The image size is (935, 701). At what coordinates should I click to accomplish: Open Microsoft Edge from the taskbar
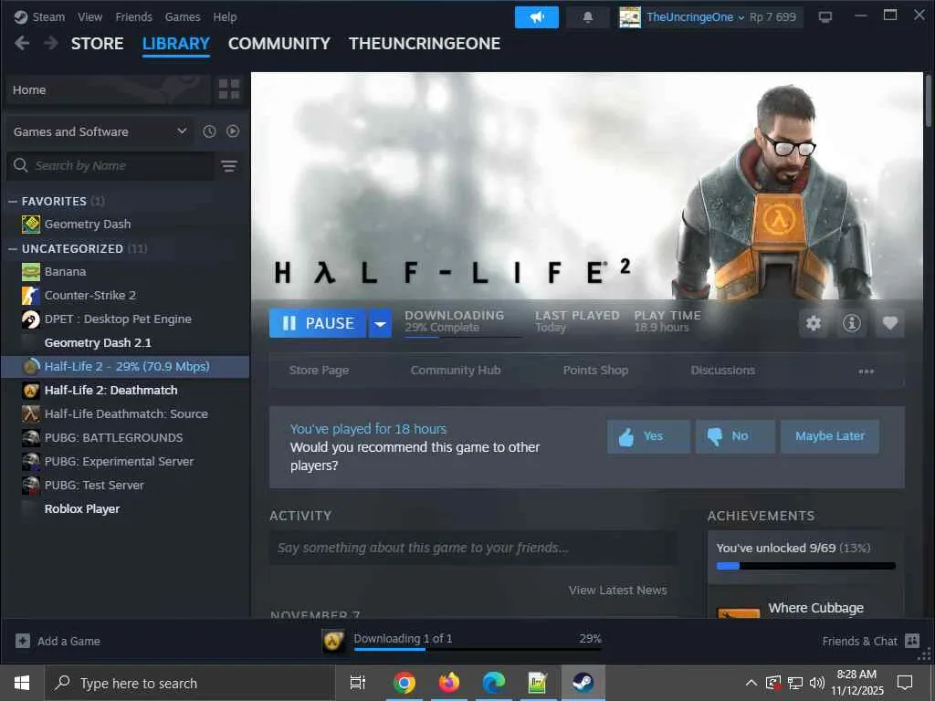point(494,683)
